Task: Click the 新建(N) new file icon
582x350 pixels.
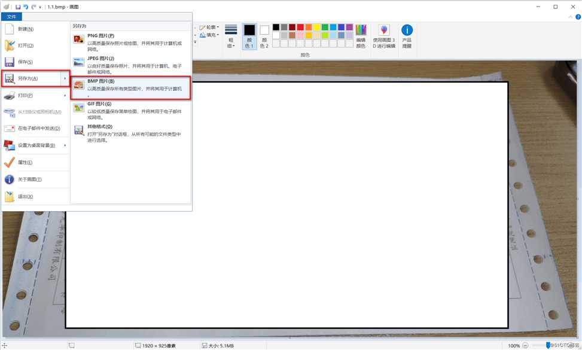Action: coord(10,29)
